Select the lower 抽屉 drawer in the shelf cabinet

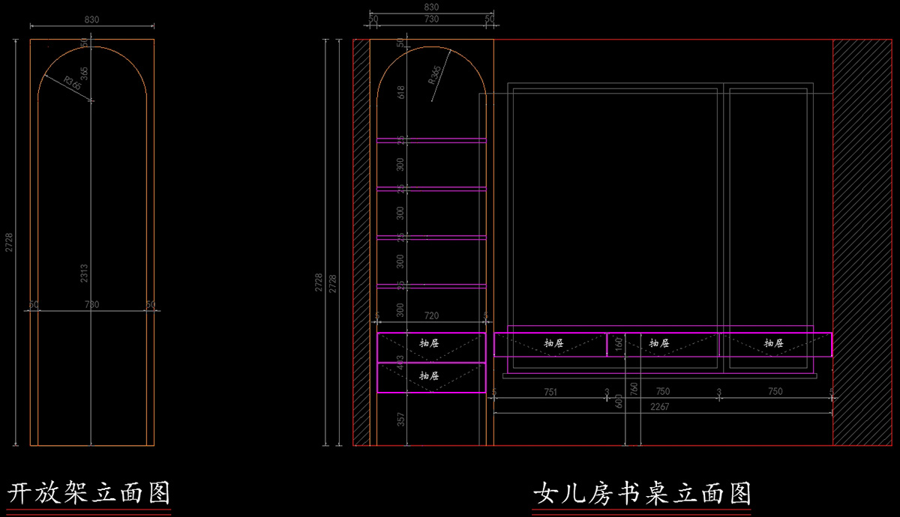click(x=430, y=376)
